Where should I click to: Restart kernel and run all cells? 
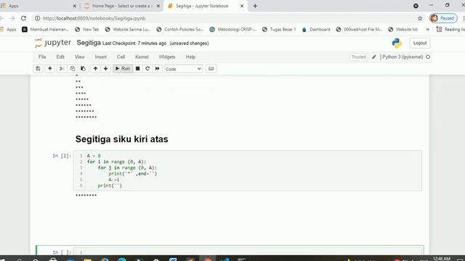click(x=157, y=69)
